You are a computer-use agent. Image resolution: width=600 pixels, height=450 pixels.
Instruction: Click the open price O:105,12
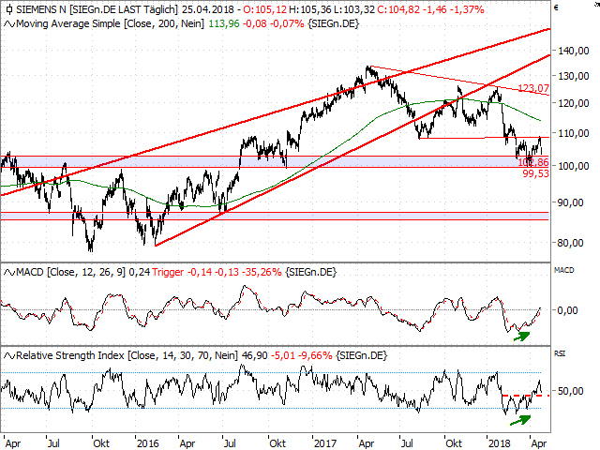point(264,9)
